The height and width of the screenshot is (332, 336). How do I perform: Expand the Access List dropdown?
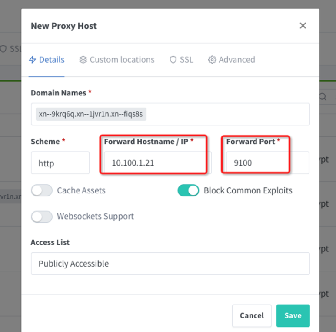click(170, 264)
